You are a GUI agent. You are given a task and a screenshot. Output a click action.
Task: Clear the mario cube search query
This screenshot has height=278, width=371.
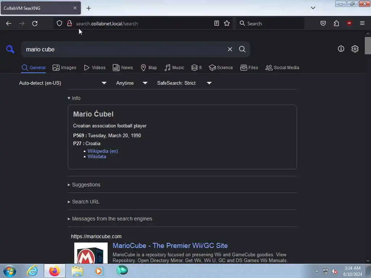pyautogui.click(x=230, y=49)
